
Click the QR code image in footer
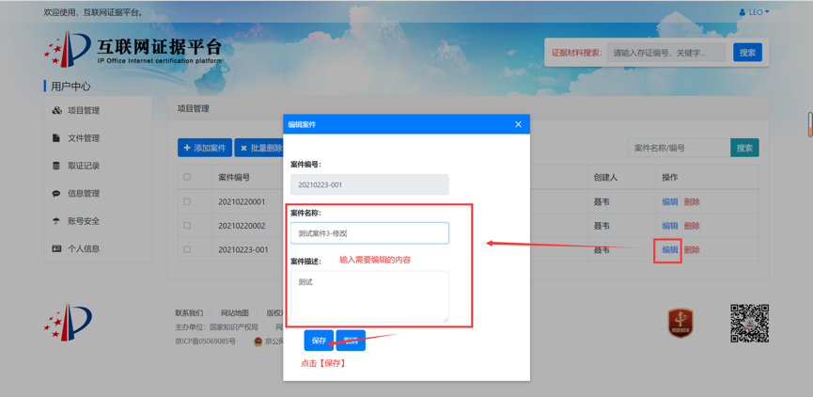tap(749, 323)
